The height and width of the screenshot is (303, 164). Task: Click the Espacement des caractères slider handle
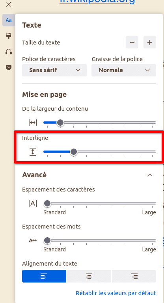[x=47, y=203]
